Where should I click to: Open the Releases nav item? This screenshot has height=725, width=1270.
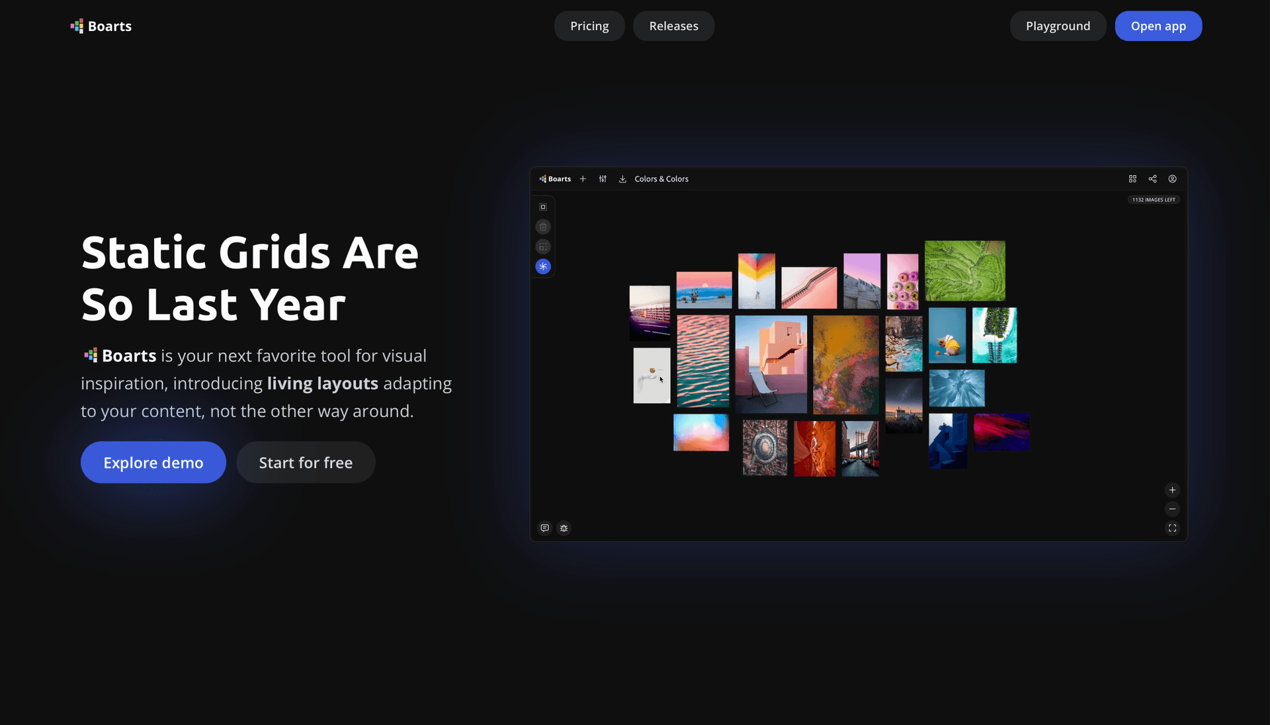pyautogui.click(x=673, y=26)
